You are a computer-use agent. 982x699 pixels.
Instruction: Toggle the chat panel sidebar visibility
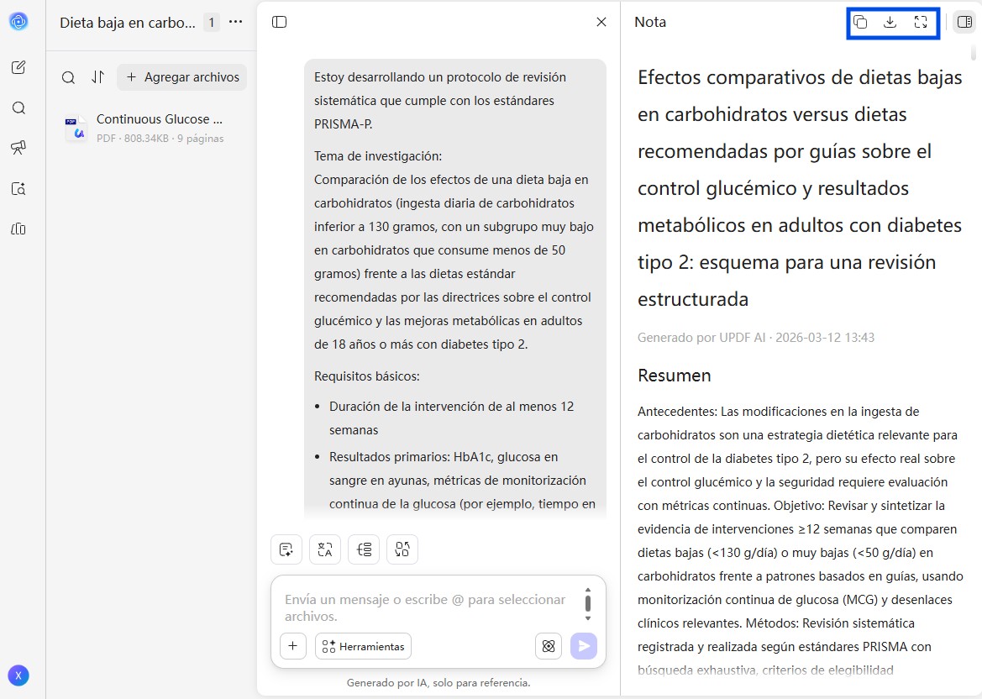coord(278,22)
